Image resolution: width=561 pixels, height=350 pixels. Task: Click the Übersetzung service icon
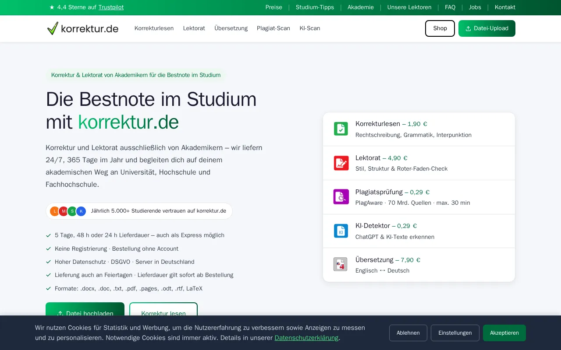click(341, 264)
